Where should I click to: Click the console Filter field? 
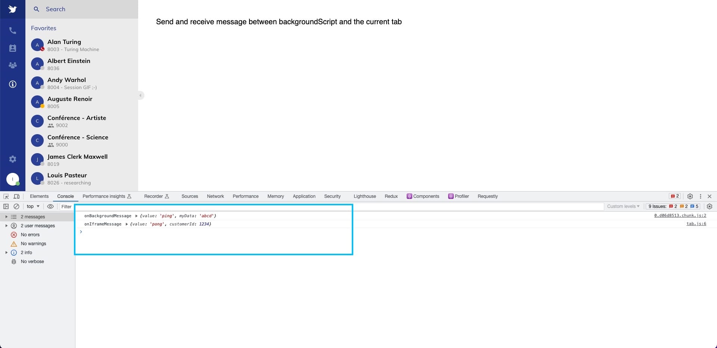coord(332,206)
